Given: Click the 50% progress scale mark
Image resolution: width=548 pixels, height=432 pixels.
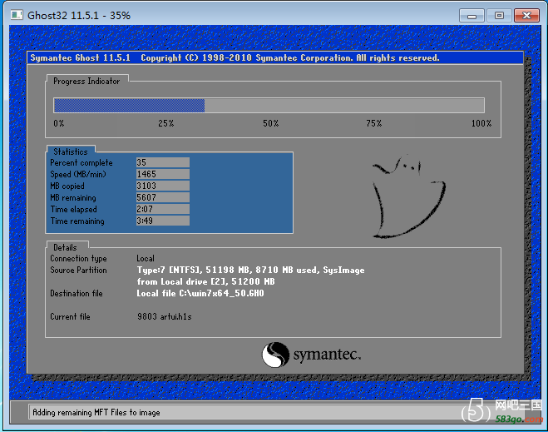Looking at the screenshot, I should click(x=270, y=123).
